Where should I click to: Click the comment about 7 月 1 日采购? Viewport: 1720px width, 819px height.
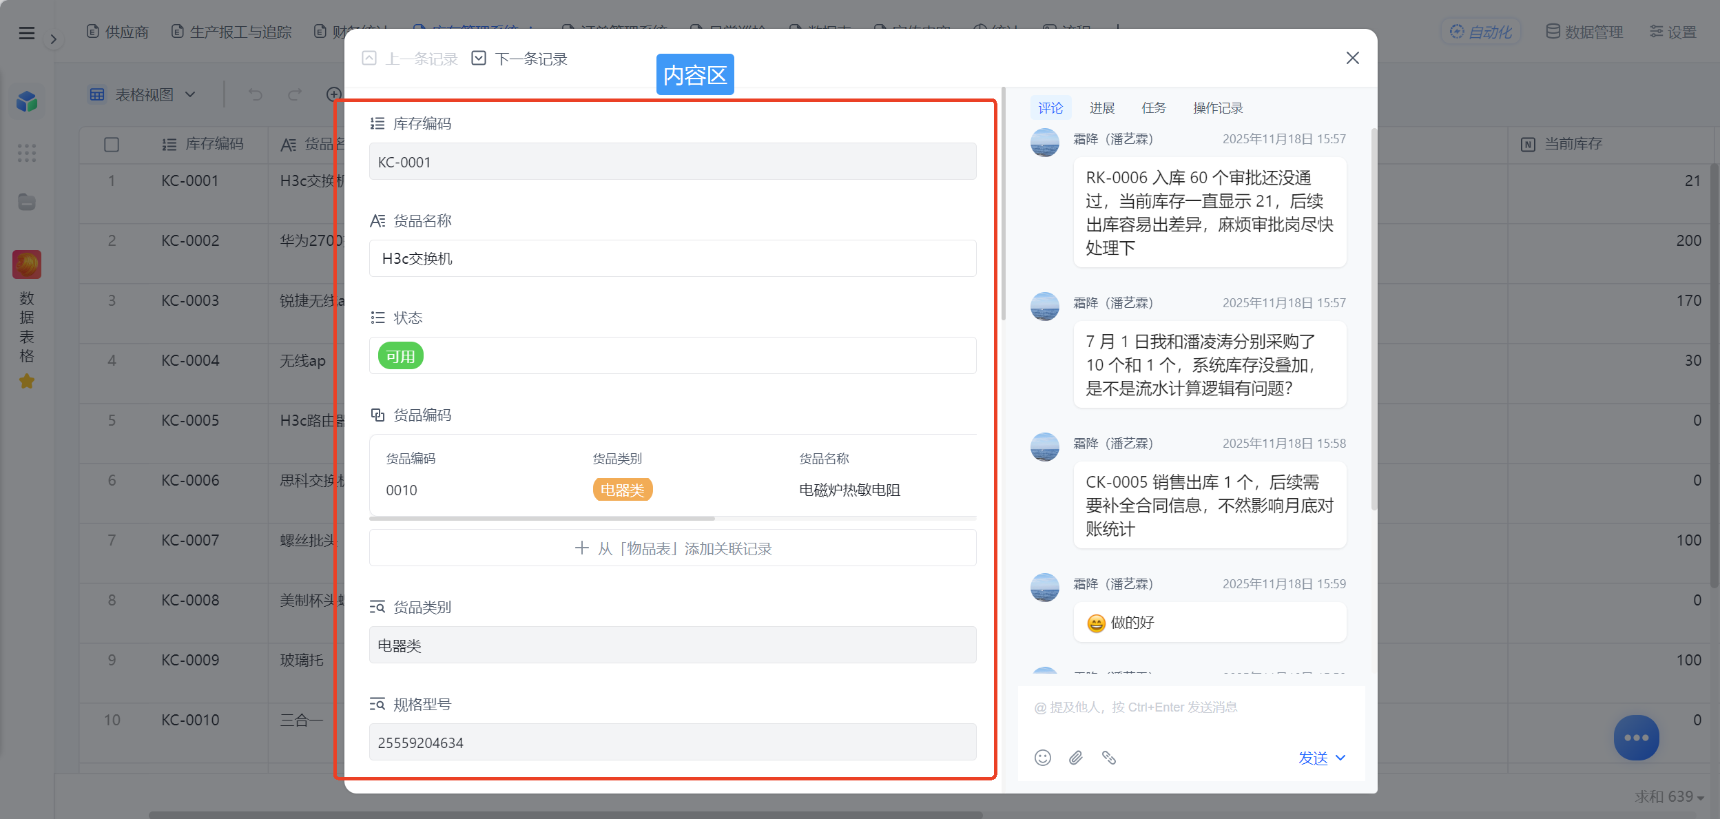point(1210,365)
